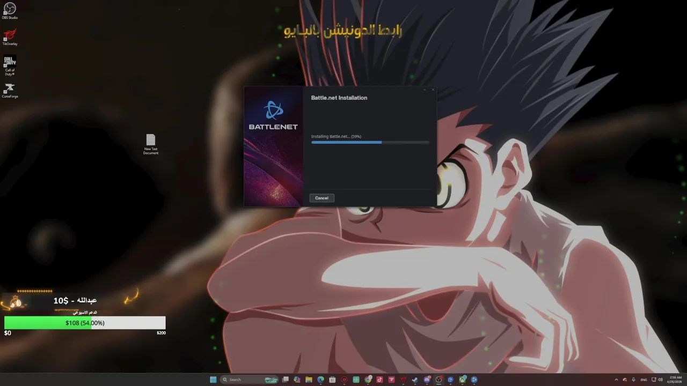Select the New Text Document file
This screenshot has height=386, width=687.
(x=151, y=145)
